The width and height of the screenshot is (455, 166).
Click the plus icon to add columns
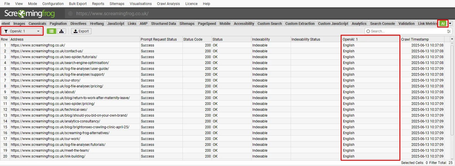click(452, 39)
